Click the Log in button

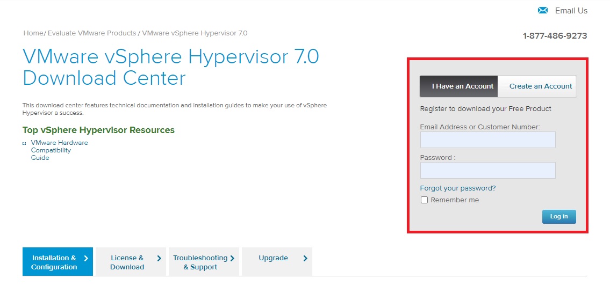pos(559,217)
